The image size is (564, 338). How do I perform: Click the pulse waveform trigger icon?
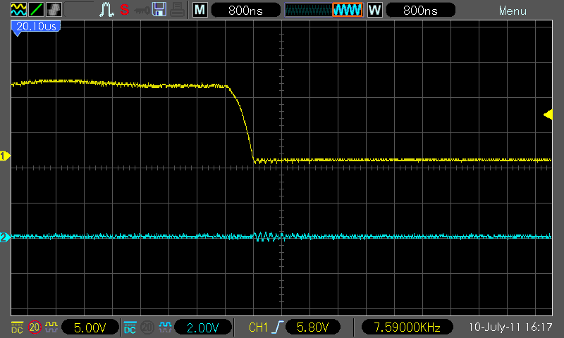tap(106, 10)
